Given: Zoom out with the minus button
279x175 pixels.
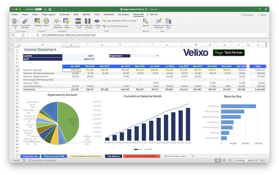Looking at the screenshot, I should [235, 160].
